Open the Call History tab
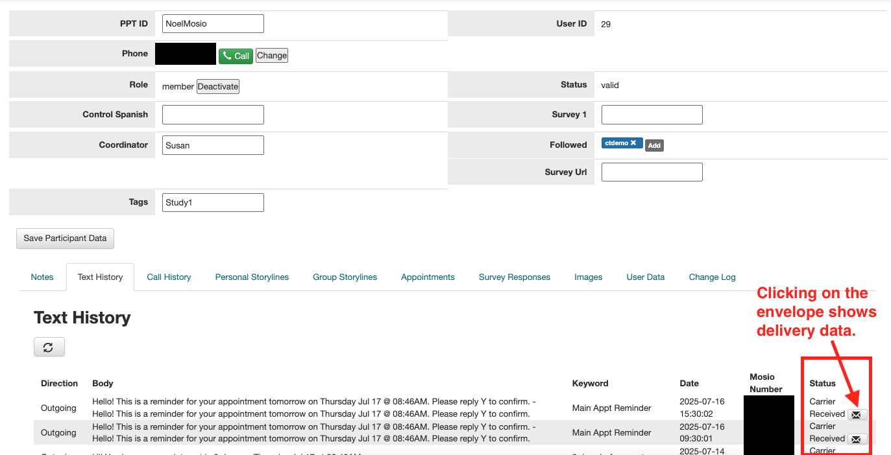 tap(169, 277)
